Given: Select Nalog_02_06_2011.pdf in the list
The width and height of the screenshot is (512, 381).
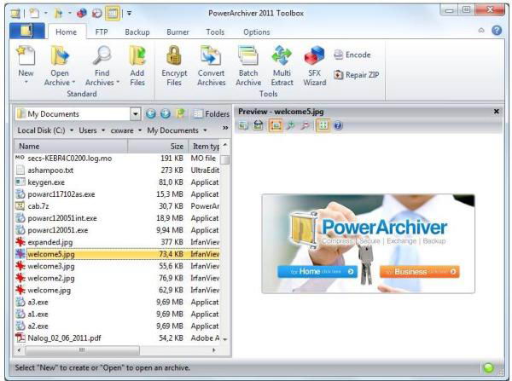Looking at the screenshot, I should coord(117,338).
